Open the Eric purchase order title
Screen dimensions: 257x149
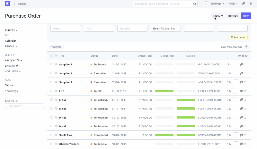point(62,91)
